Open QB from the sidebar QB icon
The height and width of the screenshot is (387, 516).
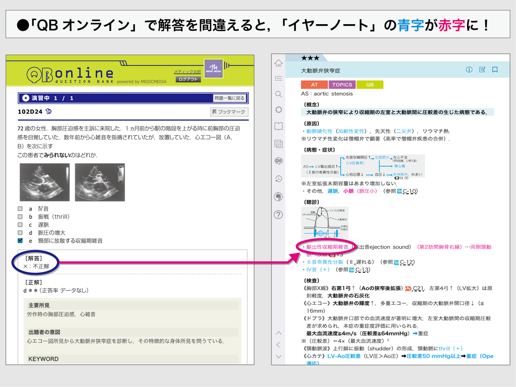click(278, 161)
